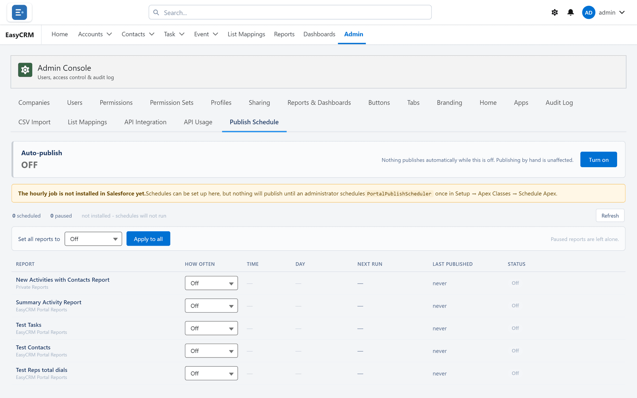
Task: Open settings via the gear icon
Action: 554,12
